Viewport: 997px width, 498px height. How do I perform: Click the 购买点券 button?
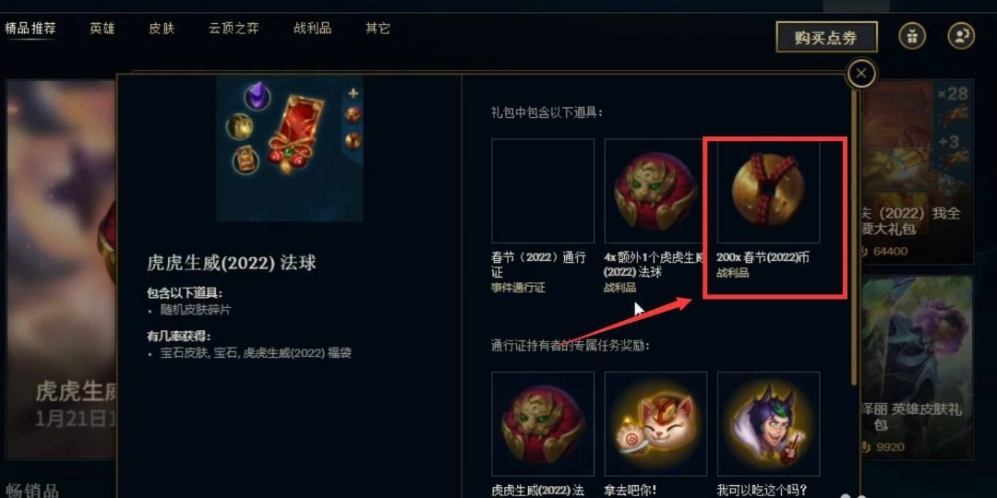pos(826,38)
